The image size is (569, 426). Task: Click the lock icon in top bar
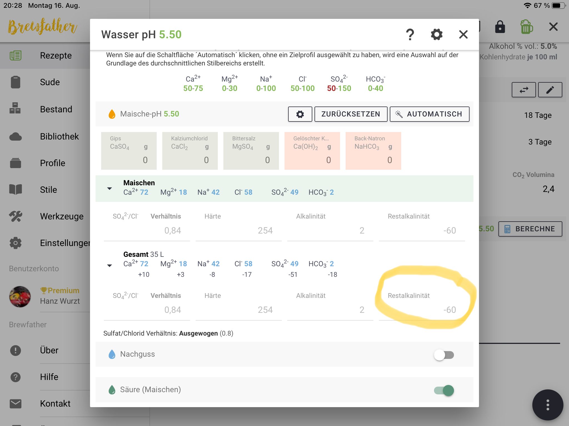coord(500,27)
